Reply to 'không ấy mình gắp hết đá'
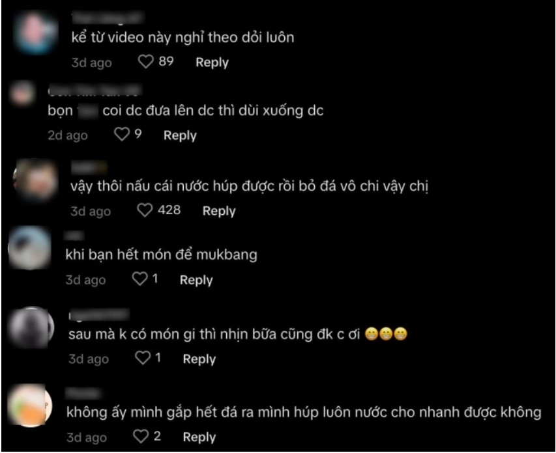Screen dimensions: 556x453 coord(199,437)
